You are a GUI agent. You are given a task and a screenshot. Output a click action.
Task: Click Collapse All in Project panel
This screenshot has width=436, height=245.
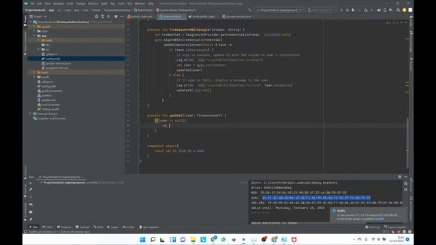click(x=109, y=16)
